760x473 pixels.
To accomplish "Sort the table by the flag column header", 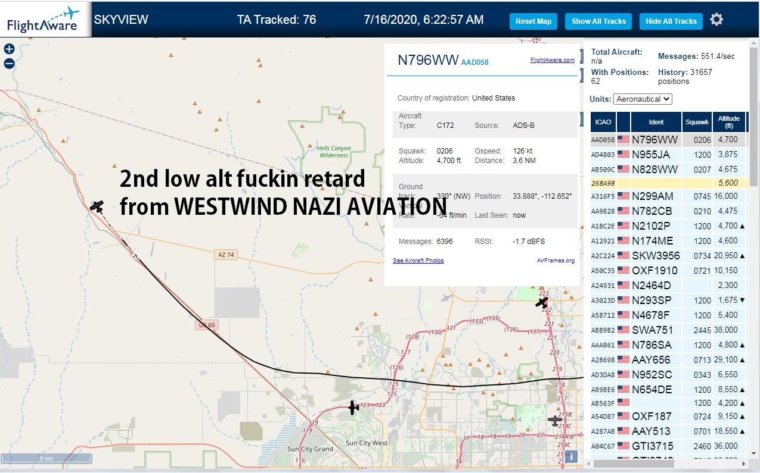I will coord(623,122).
